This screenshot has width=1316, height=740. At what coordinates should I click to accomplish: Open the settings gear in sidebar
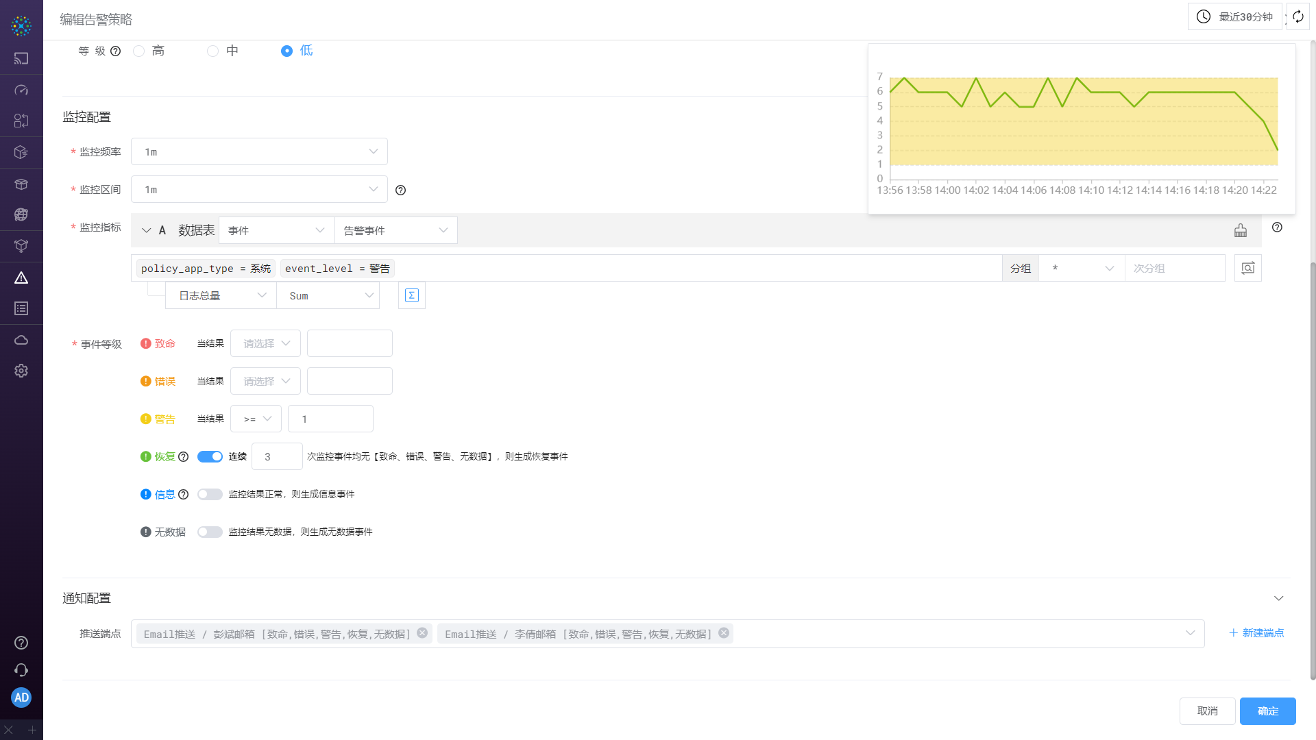tap(21, 371)
